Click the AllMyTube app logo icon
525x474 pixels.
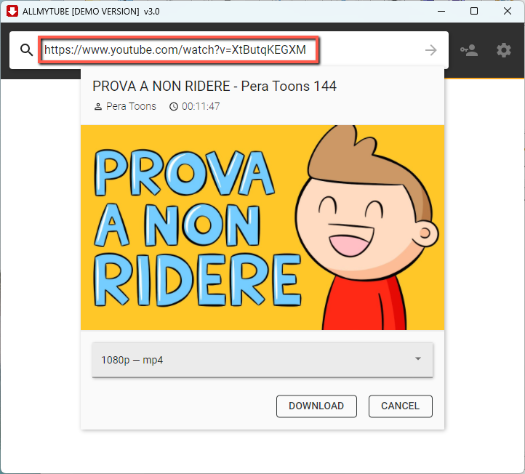click(x=12, y=11)
